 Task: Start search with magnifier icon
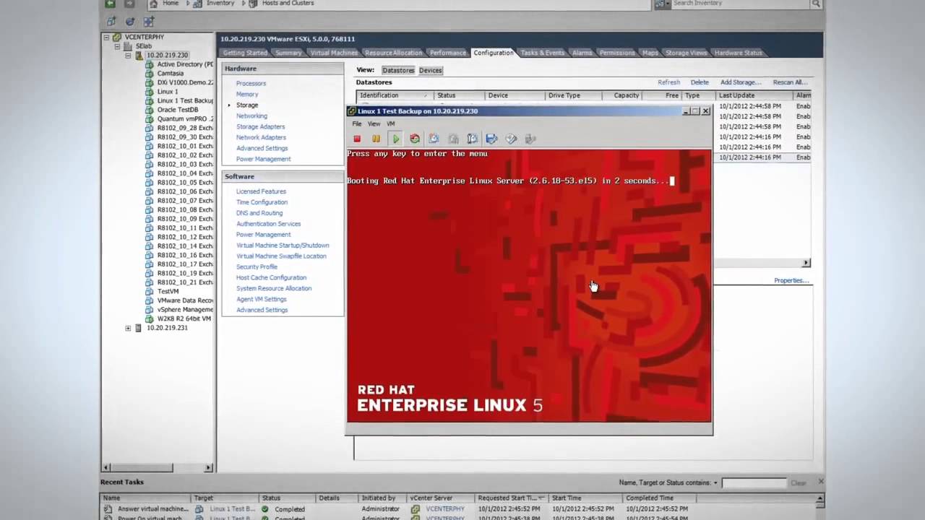[816, 4]
